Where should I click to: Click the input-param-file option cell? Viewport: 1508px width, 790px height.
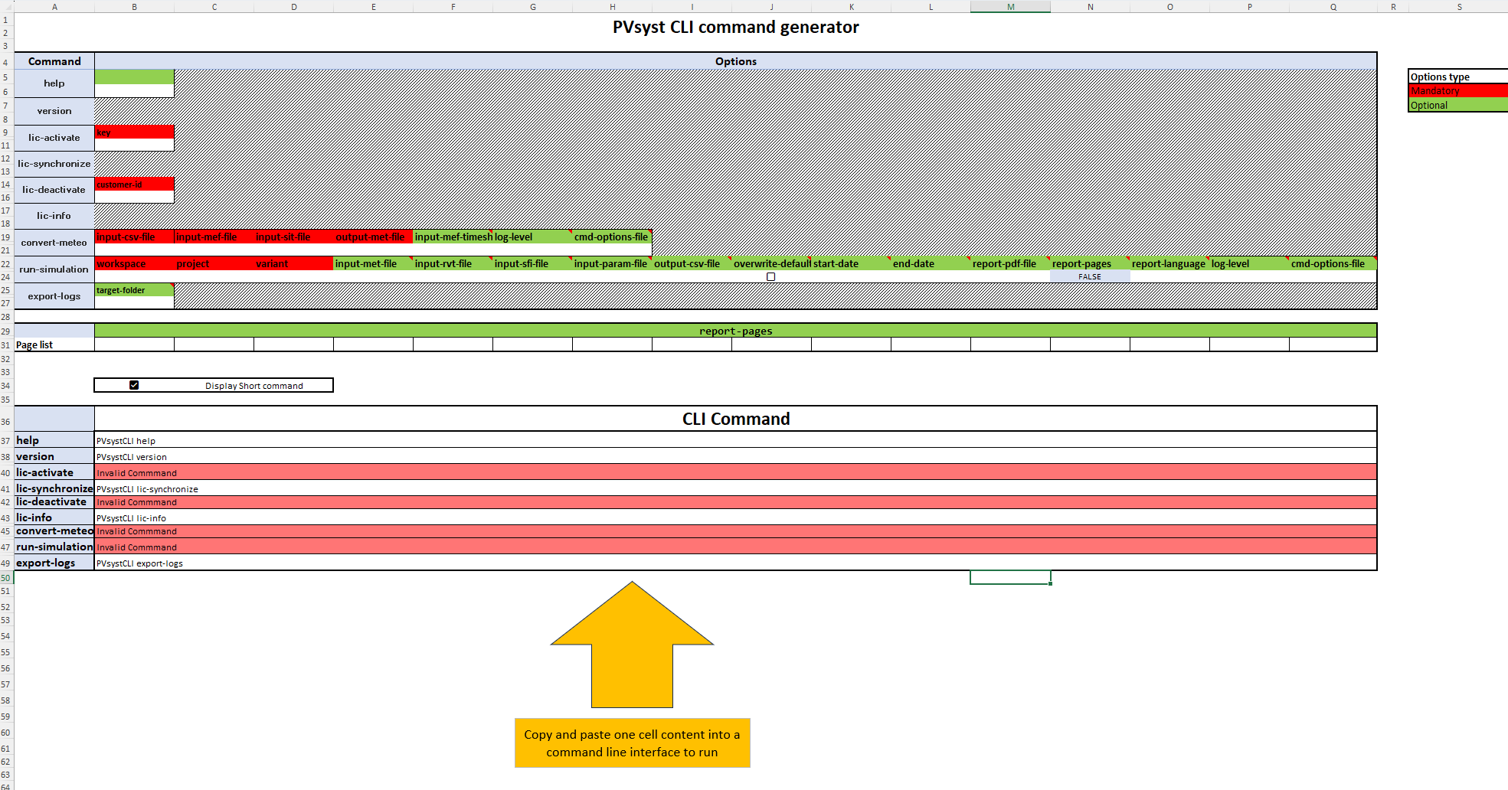612,263
